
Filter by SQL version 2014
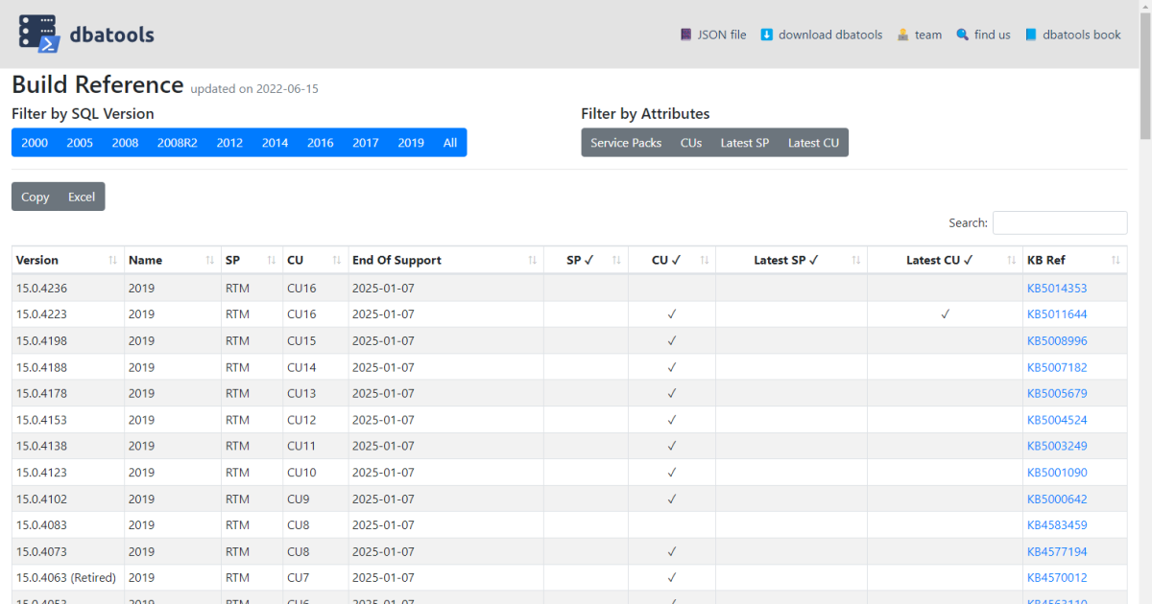[x=275, y=143]
